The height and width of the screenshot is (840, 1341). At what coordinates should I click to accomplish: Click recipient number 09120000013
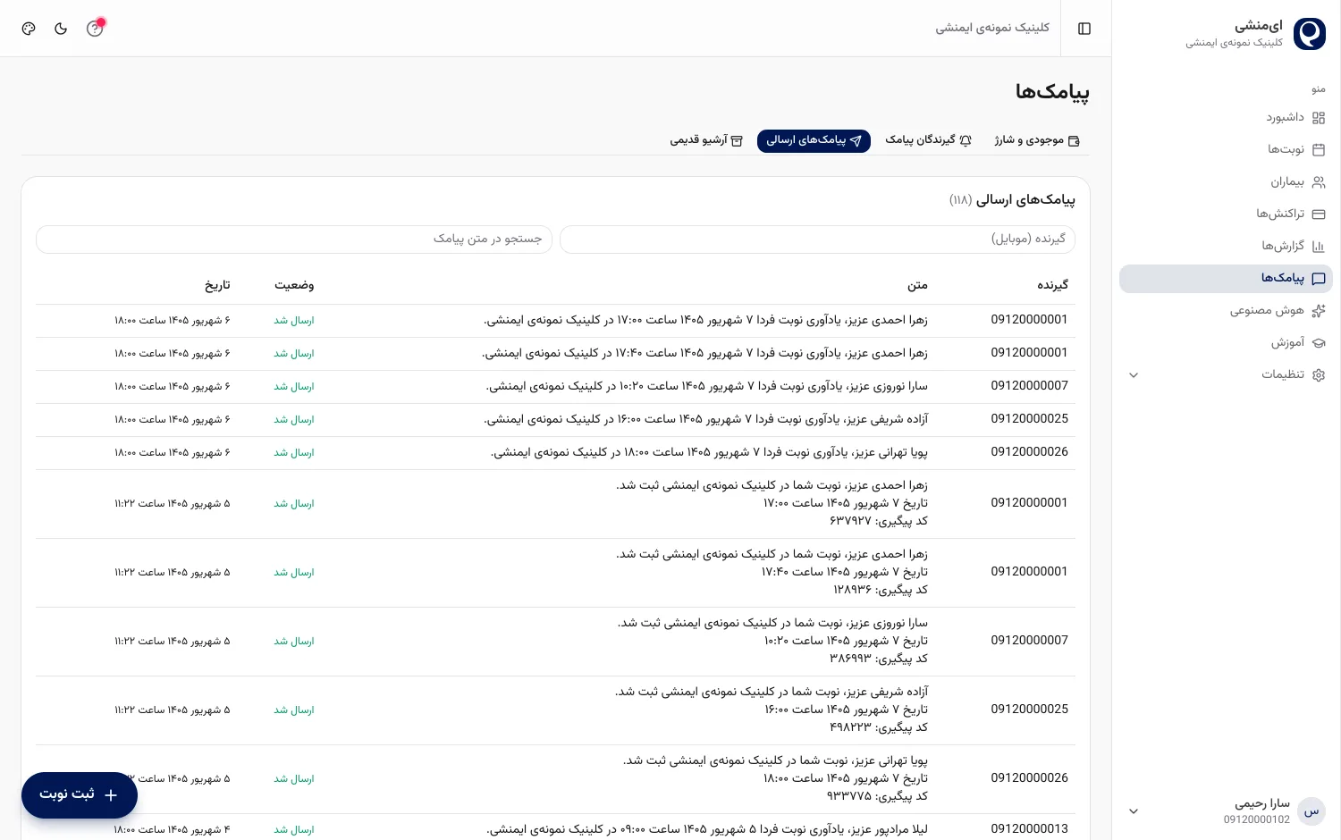(1029, 829)
